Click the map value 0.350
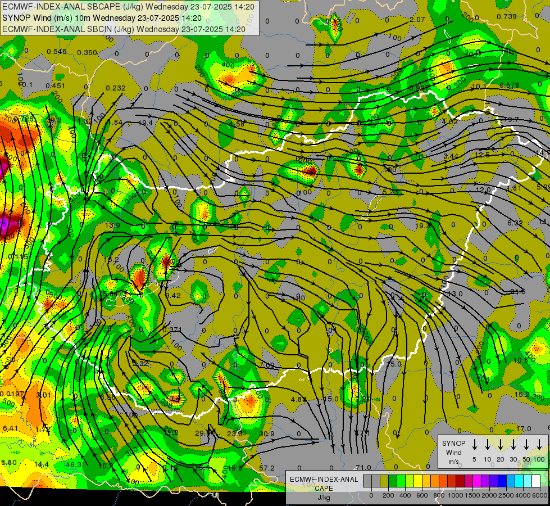Image resolution: width=550 pixels, height=506 pixels. (87, 53)
